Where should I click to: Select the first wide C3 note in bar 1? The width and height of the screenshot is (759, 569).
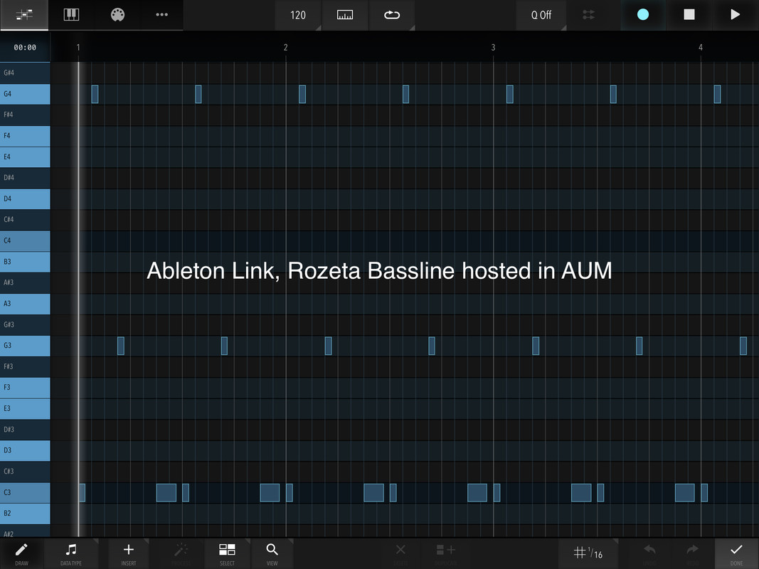coord(166,493)
